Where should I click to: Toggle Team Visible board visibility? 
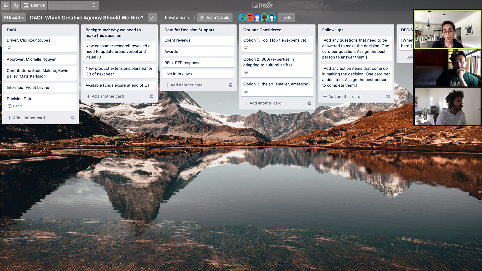click(215, 17)
